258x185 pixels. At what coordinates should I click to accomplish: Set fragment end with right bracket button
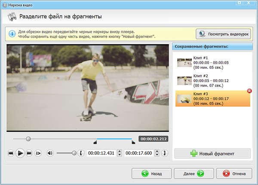164,153
